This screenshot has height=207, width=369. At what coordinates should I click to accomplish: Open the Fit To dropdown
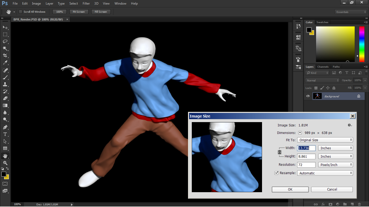pyautogui.click(x=325, y=140)
